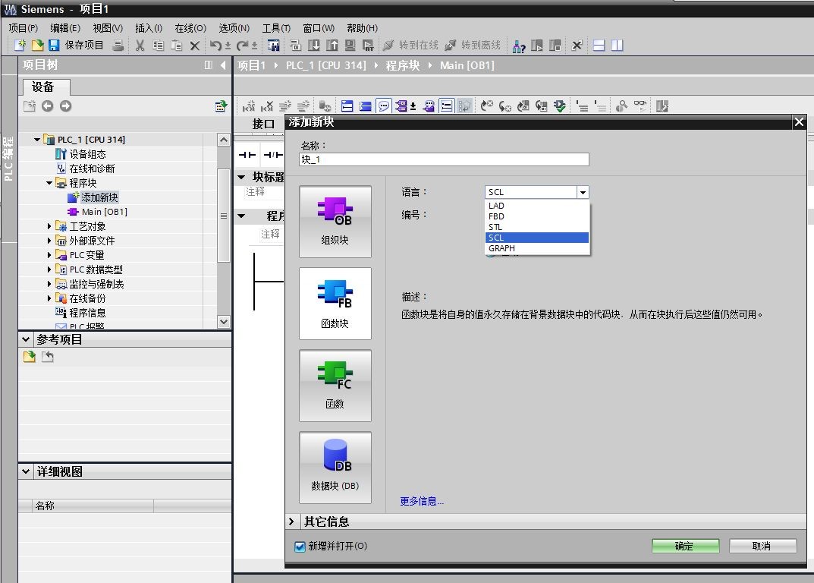Image resolution: width=814 pixels, height=583 pixels.
Task: Click the undo arrow in toolbar
Action: (x=216, y=46)
